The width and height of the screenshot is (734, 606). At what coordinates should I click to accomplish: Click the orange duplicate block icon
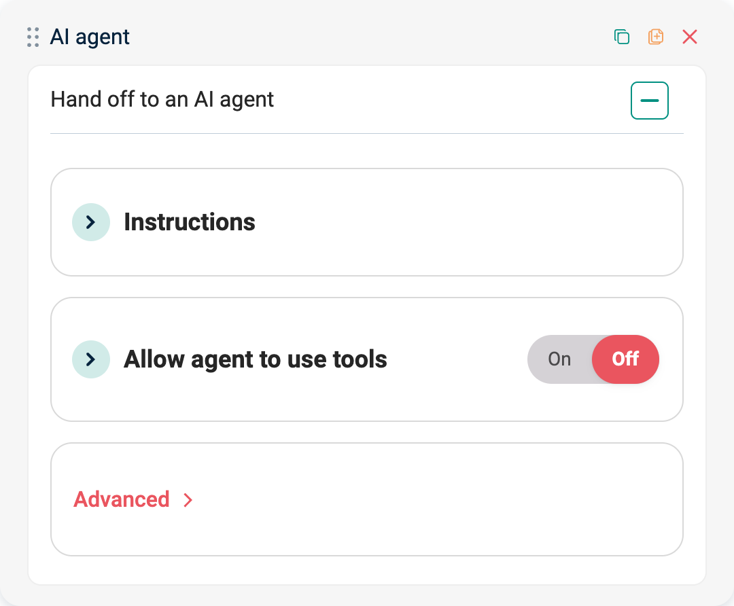tap(655, 37)
